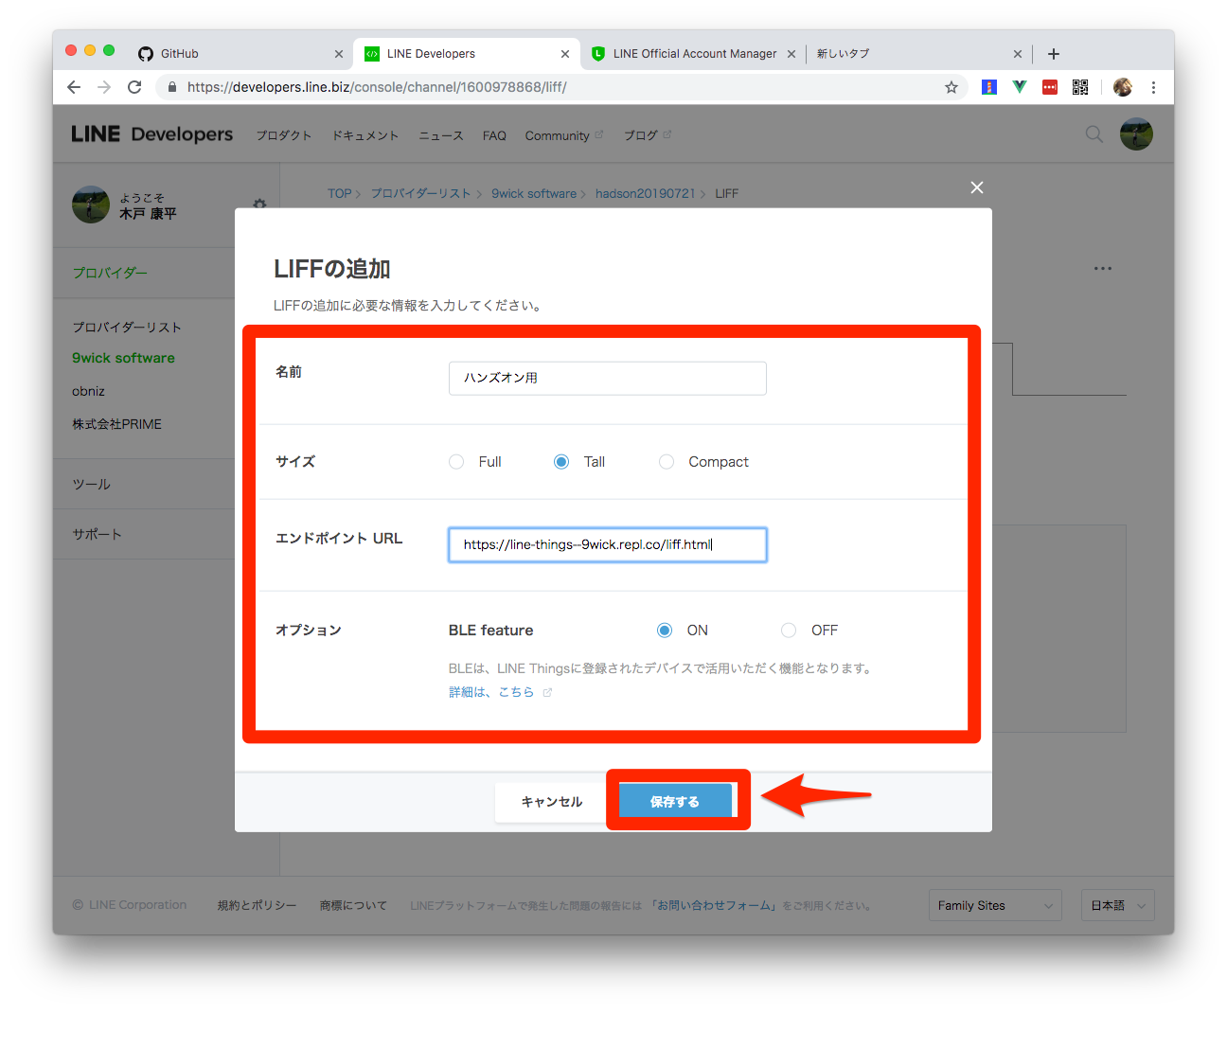This screenshot has height=1049, width=1227.
Task: Open the three-dot more options on page
Action: (x=1103, y=269)
